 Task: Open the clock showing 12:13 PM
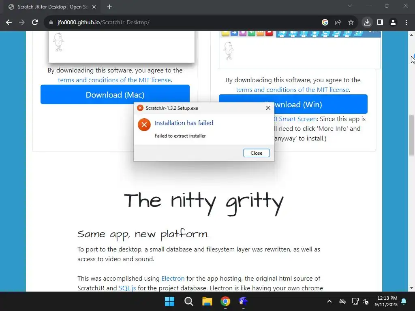386,301
